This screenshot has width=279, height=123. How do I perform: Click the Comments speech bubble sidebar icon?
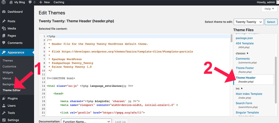click(4, 43)
